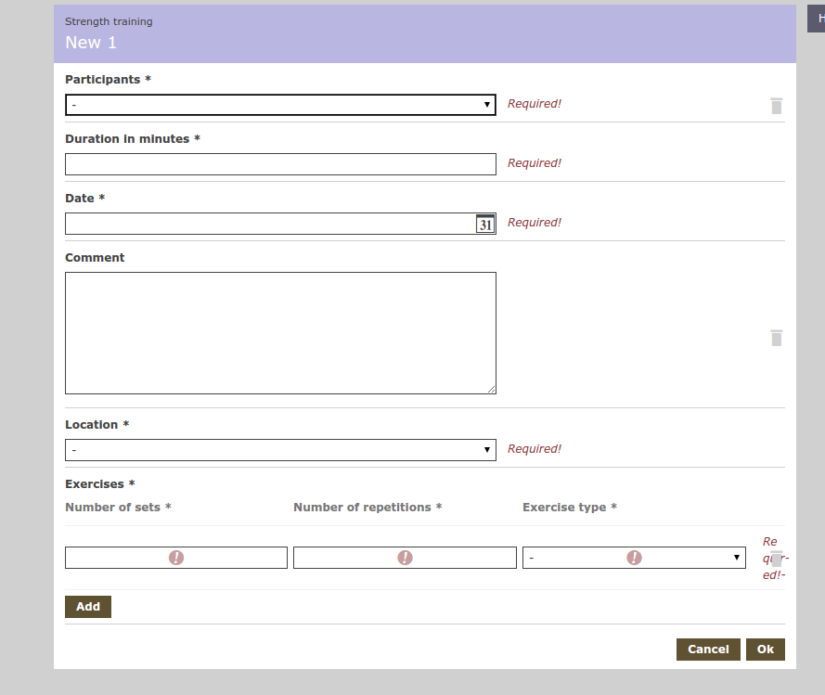Click warning icon in Exercise type field
The width and height of the screenshot is (825, 695).
[x=634, y=558]
